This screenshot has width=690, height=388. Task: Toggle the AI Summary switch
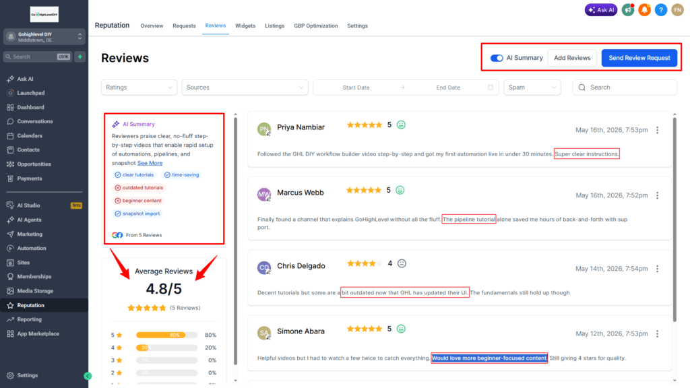click(x=497, y=58)
